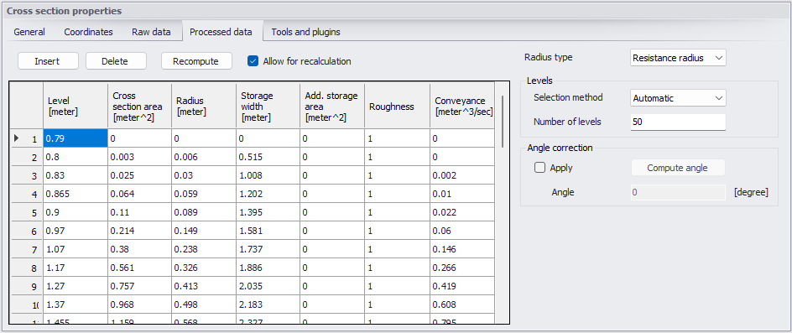Open the Coordinates tab
The image size is (792, 333).
click(88, 32)
